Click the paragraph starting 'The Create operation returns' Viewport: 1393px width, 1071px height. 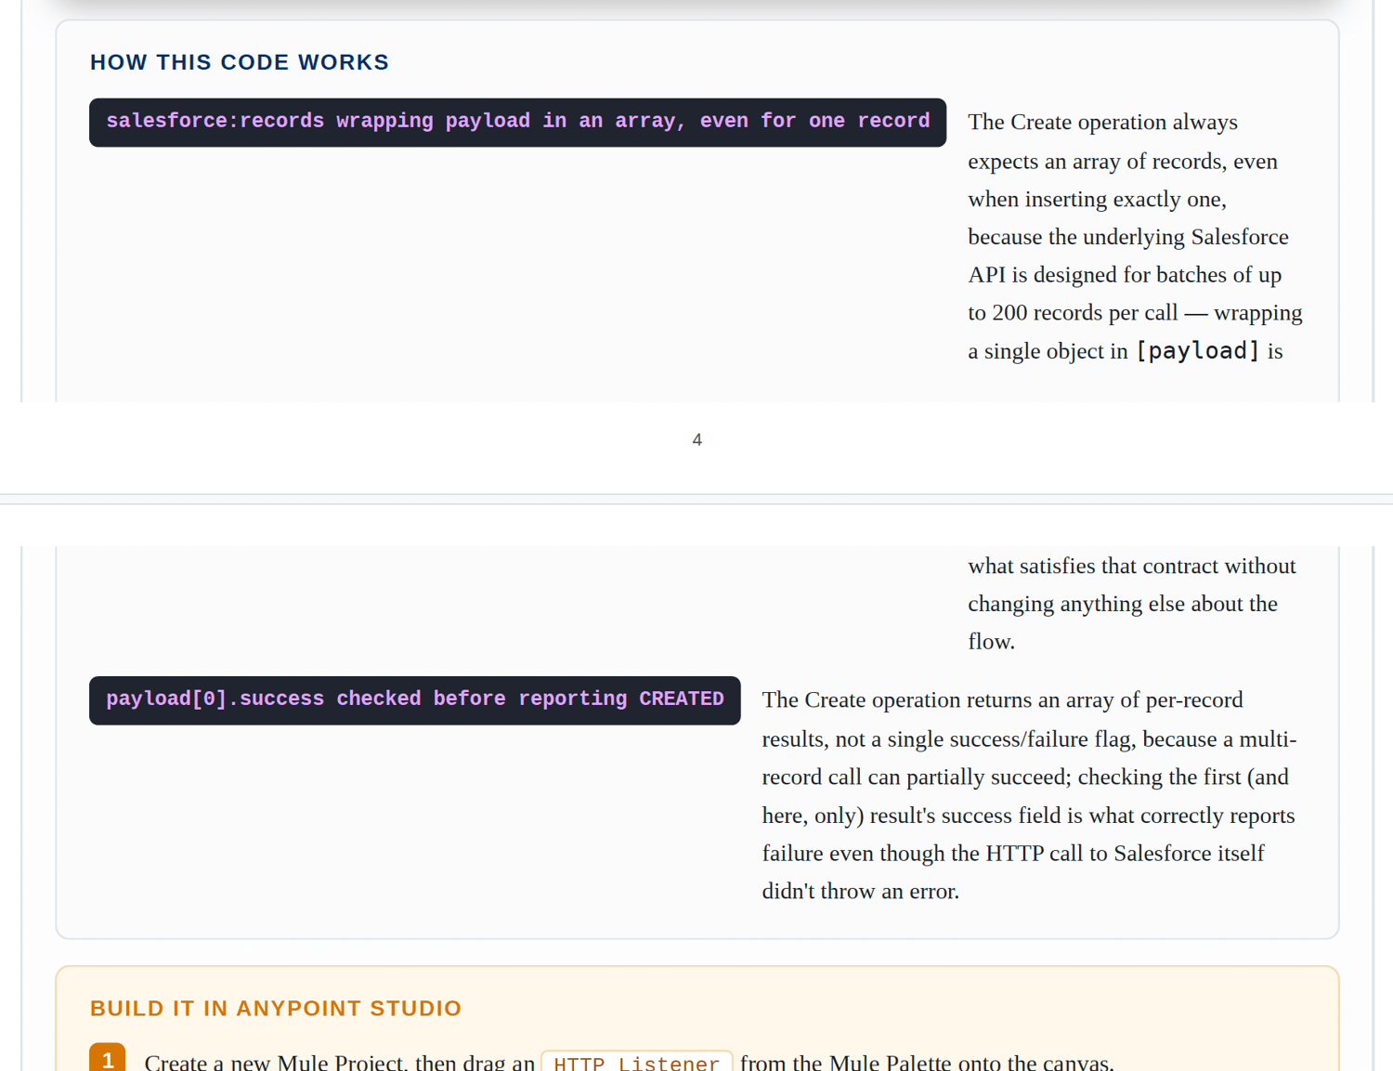click(x=1030, y=796)
